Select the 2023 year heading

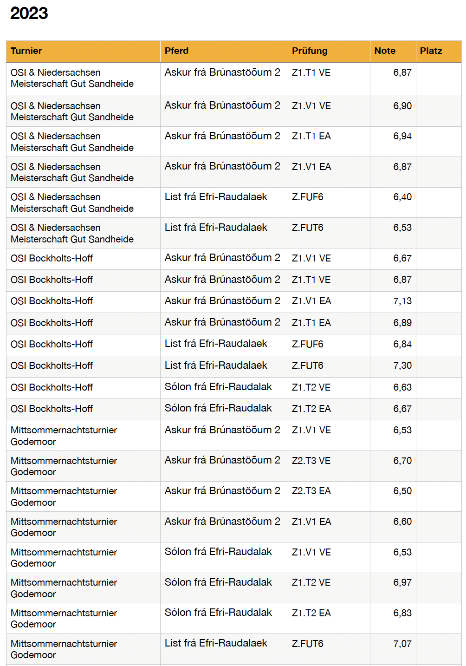[x=29, y=13]
